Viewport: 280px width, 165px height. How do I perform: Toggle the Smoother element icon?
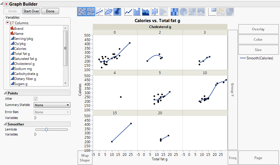click(x=91, y=12)
